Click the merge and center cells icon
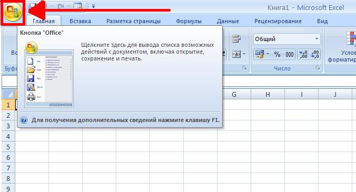 (x=236, y=54)
